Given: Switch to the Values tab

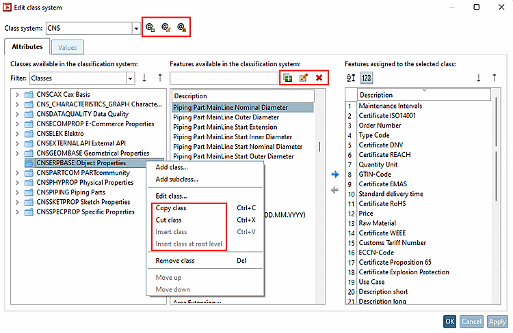Looking at the screenshot, I should tap(68, 47).
